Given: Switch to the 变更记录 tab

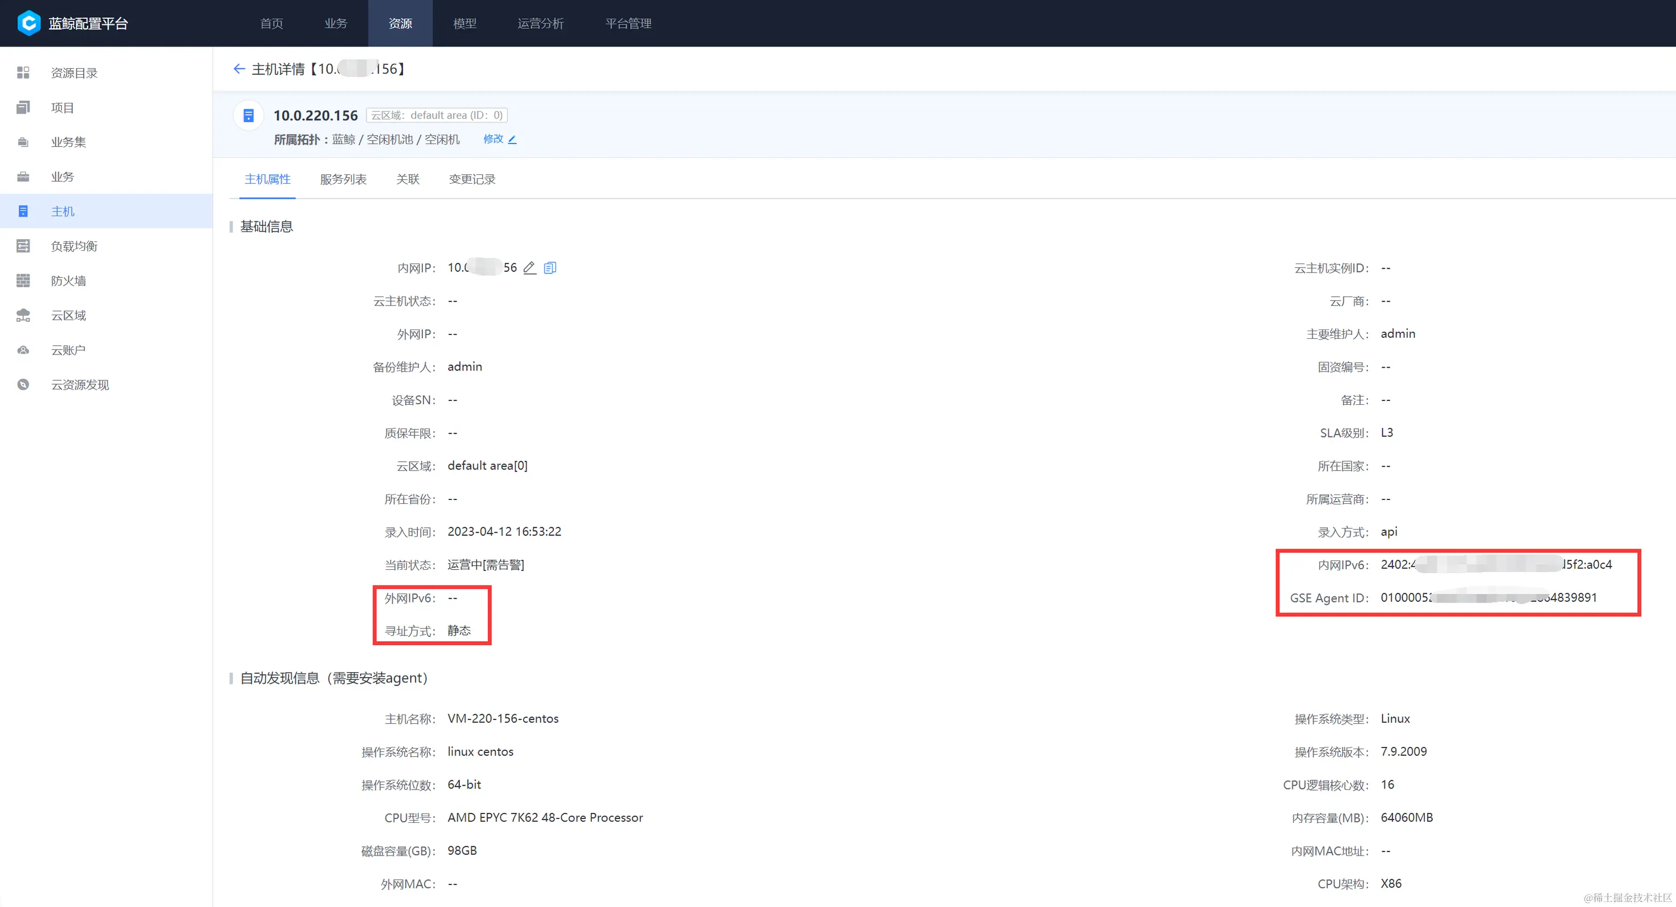Looking at the screenshot, I should tap(472, 179).
